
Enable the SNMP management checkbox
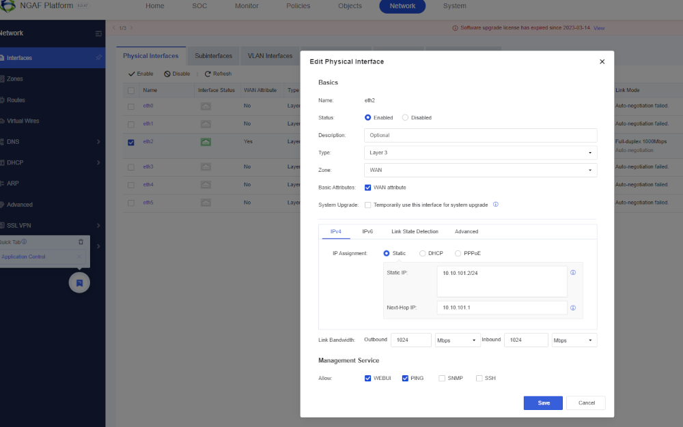coord(442,379)
